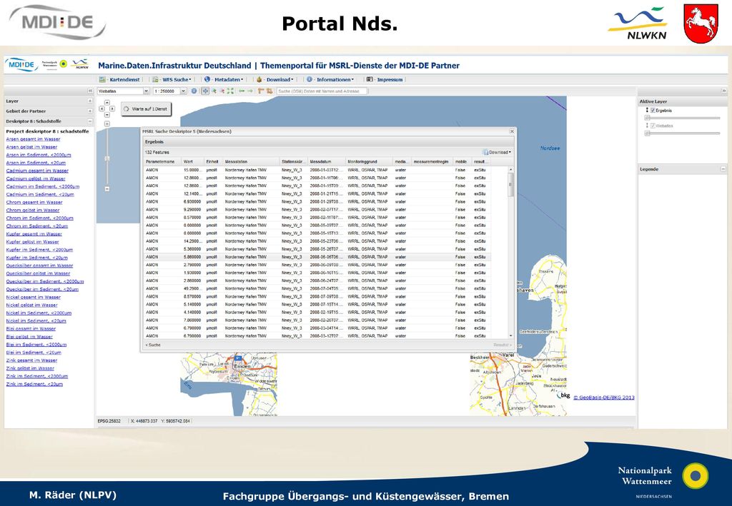Open the WFS Suche menu
The width and height of the screenshot is (732, 506).
pos(172,80)
